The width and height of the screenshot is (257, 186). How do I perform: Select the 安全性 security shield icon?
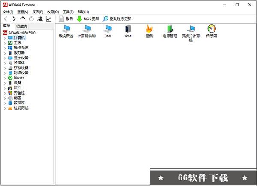coord(10,93)
